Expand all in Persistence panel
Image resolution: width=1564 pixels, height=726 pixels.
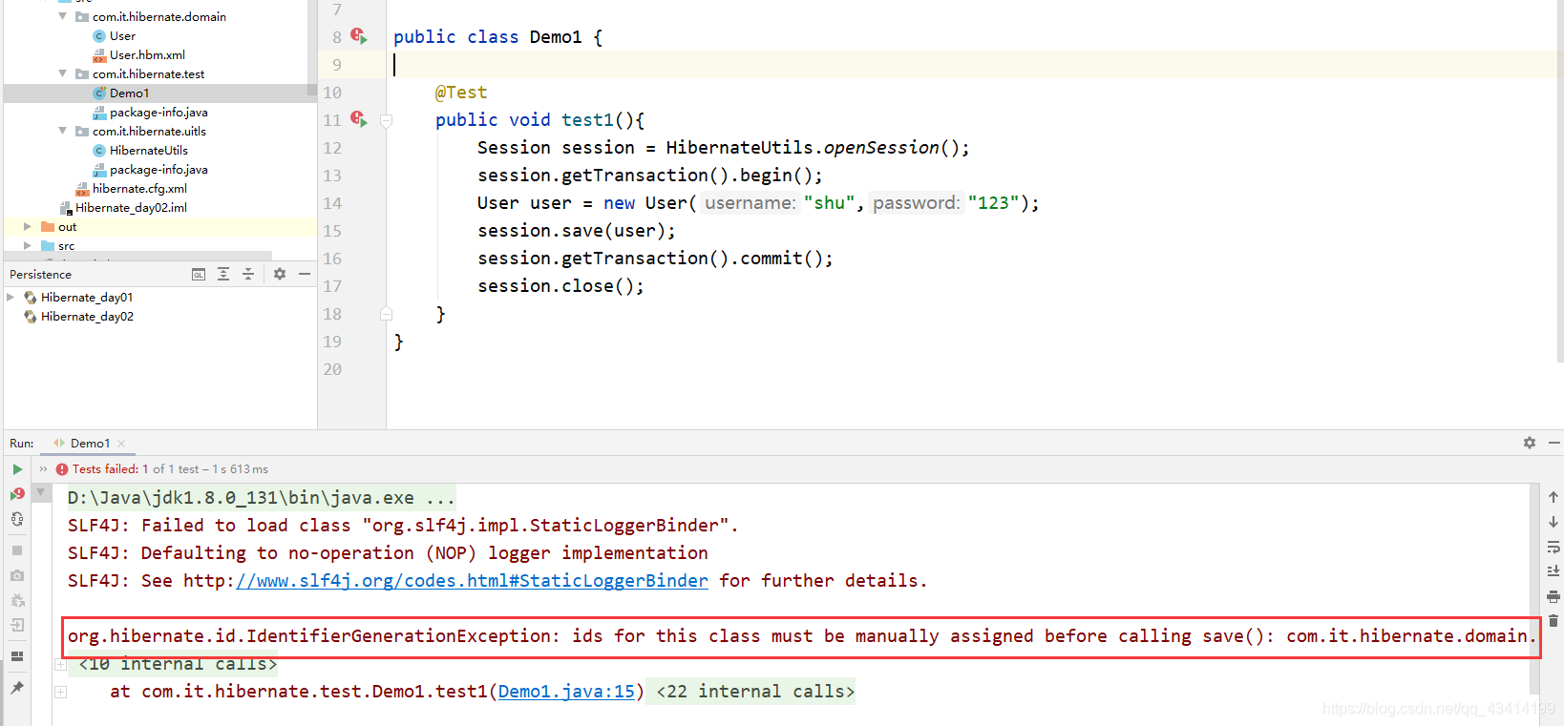[223, 274]
